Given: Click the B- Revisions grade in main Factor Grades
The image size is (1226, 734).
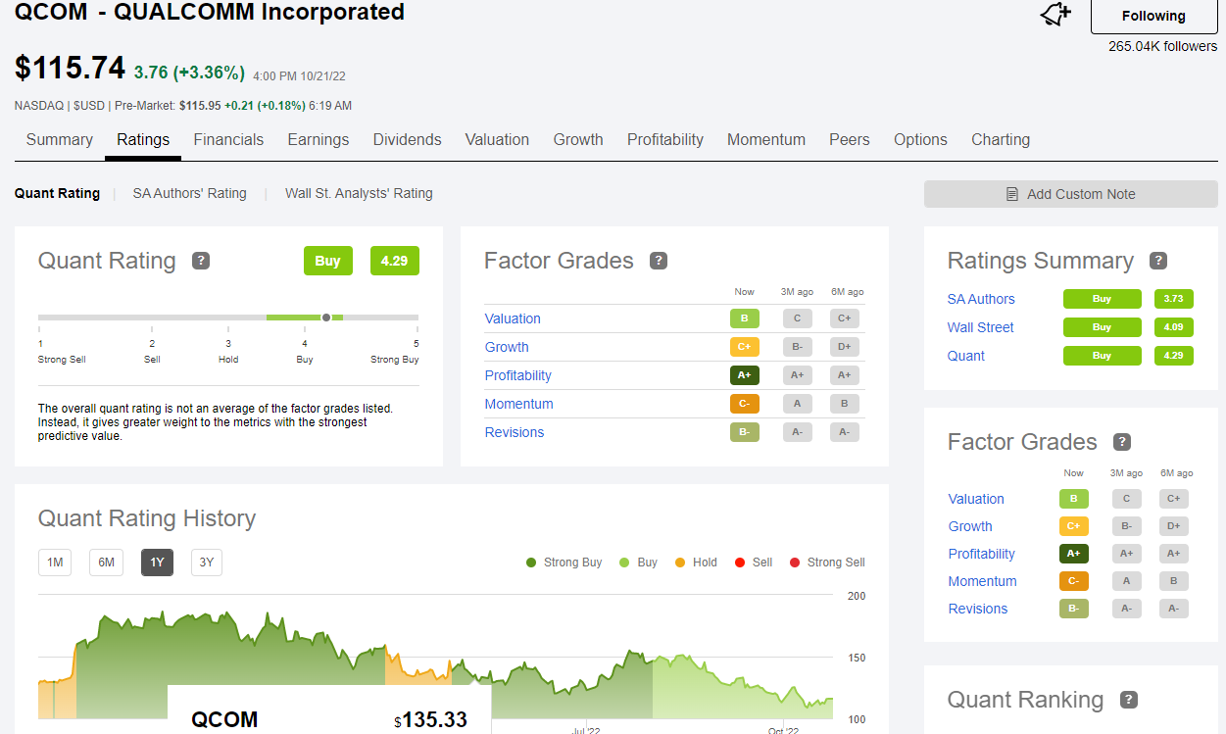Looking at the screenshot, I should tap(745, 432).
